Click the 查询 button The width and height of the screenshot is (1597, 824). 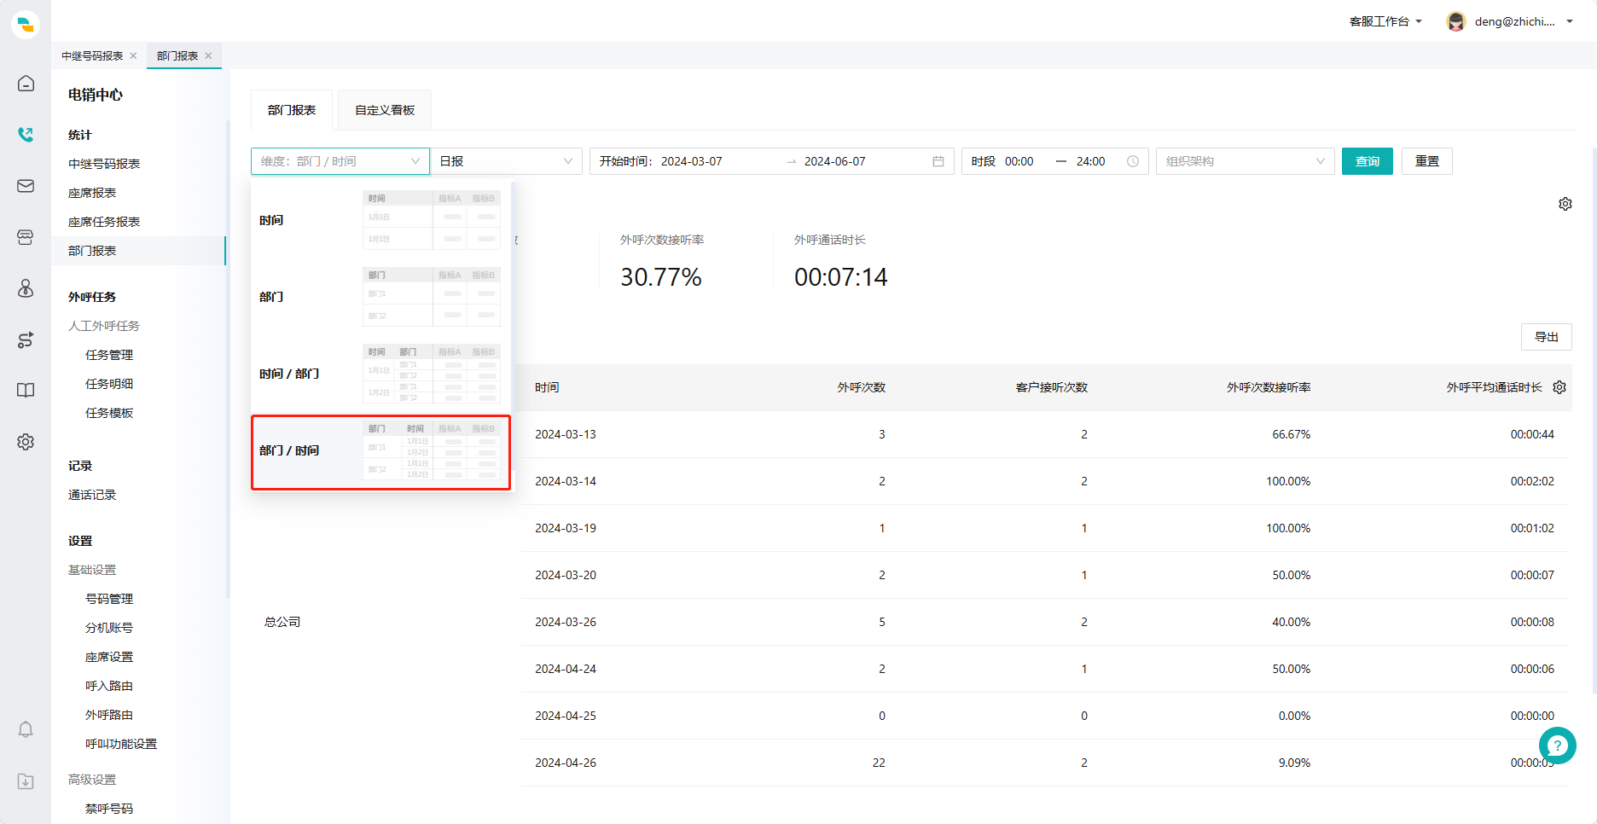1368,161
